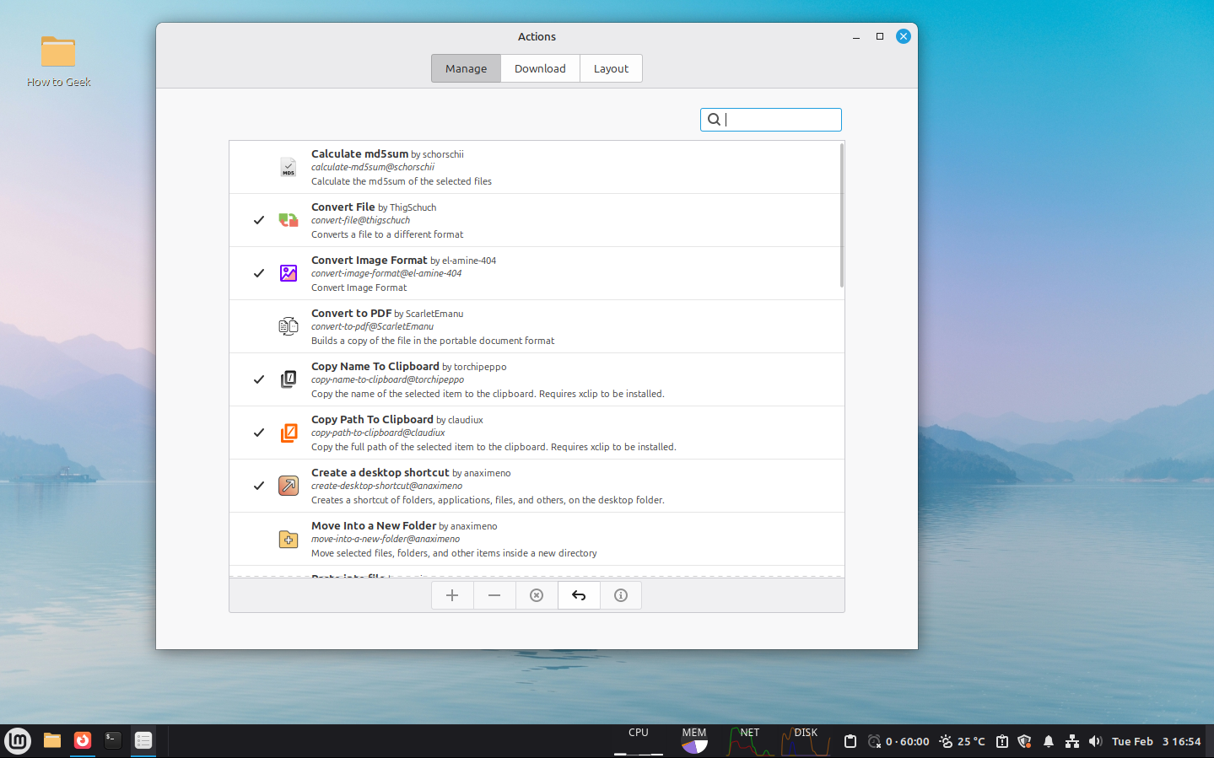Switch to the Manage tab
1214x758 pixels.
(466, 68)
